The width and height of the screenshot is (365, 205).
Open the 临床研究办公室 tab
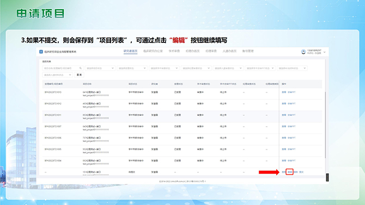point(153,51)
